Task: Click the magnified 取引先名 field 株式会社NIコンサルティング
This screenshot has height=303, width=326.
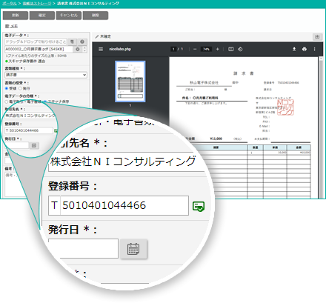Action: [126, 162]
